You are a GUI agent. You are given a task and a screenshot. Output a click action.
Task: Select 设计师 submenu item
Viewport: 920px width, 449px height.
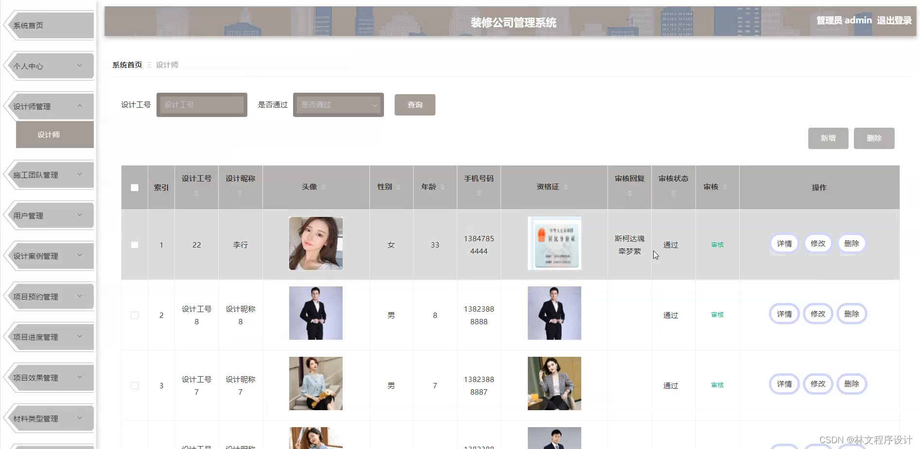[x=55, y=134]
